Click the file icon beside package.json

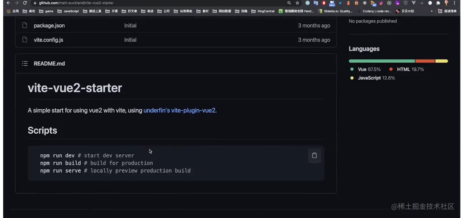pyautogui.click(x=25, y=25)
